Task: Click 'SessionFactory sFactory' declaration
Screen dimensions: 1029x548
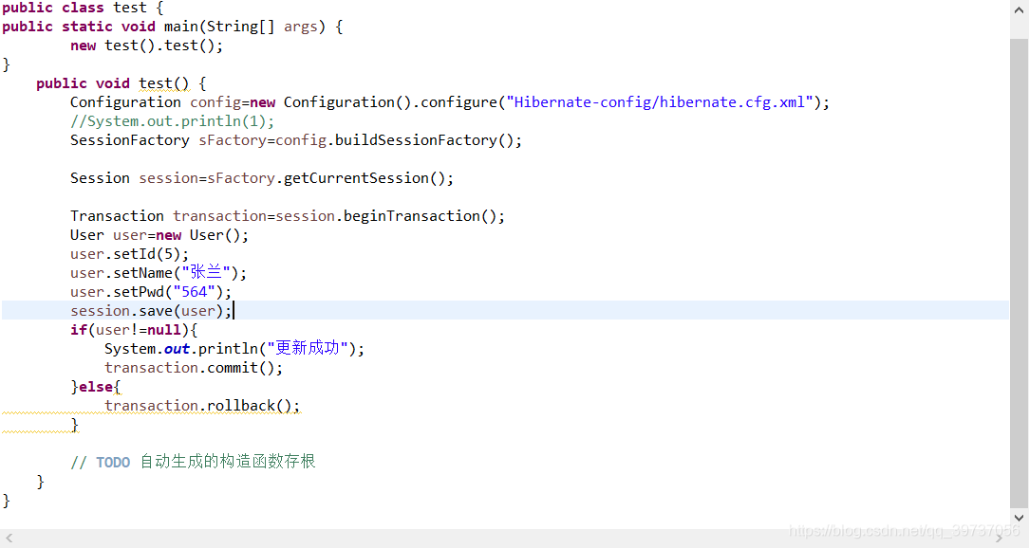Action: tap(168, 140)
